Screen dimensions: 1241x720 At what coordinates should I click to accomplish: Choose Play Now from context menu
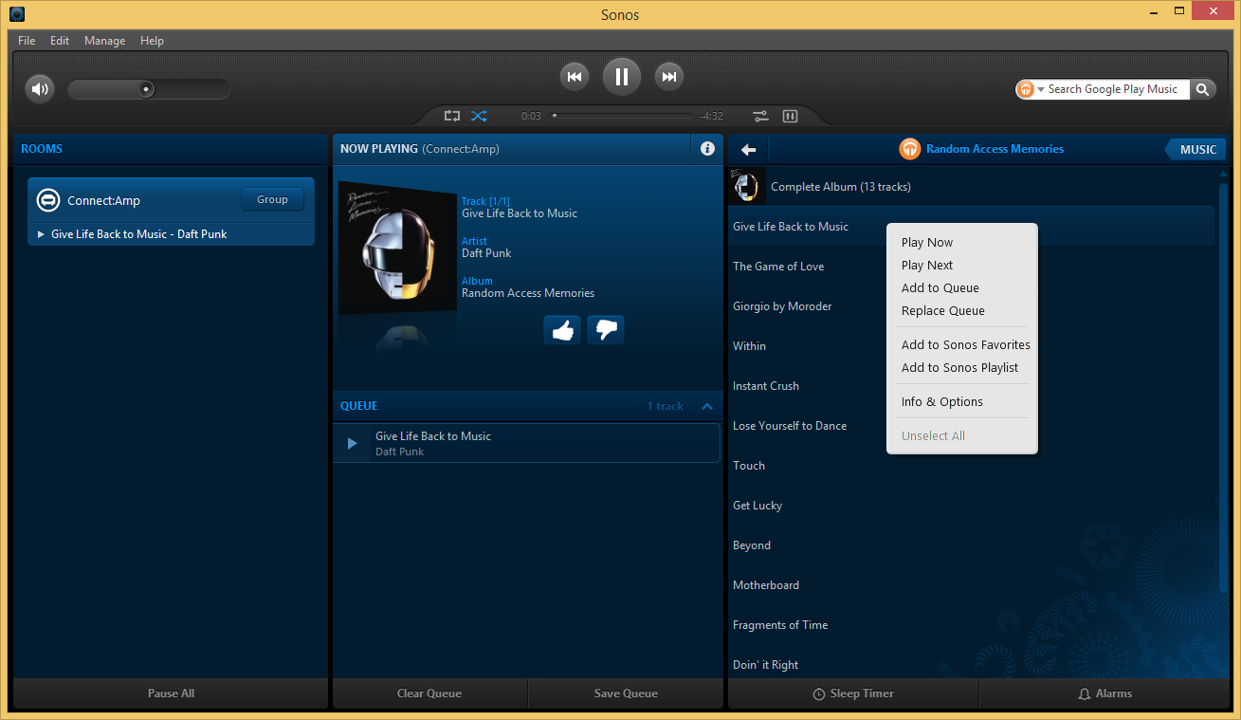point(927,243)
